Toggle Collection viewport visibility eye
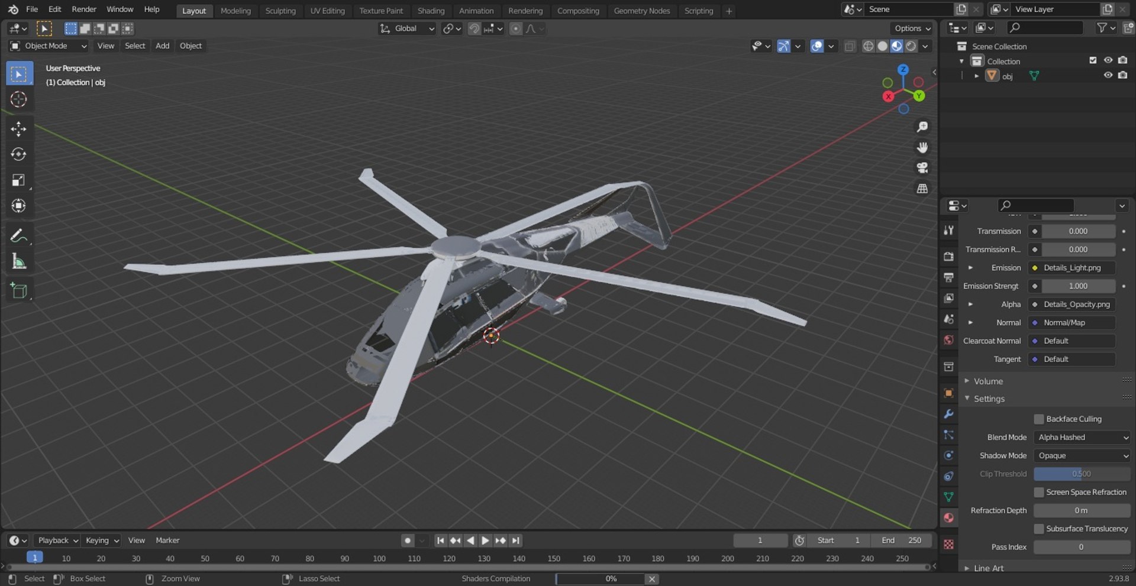 click(x=1108, y=60)
